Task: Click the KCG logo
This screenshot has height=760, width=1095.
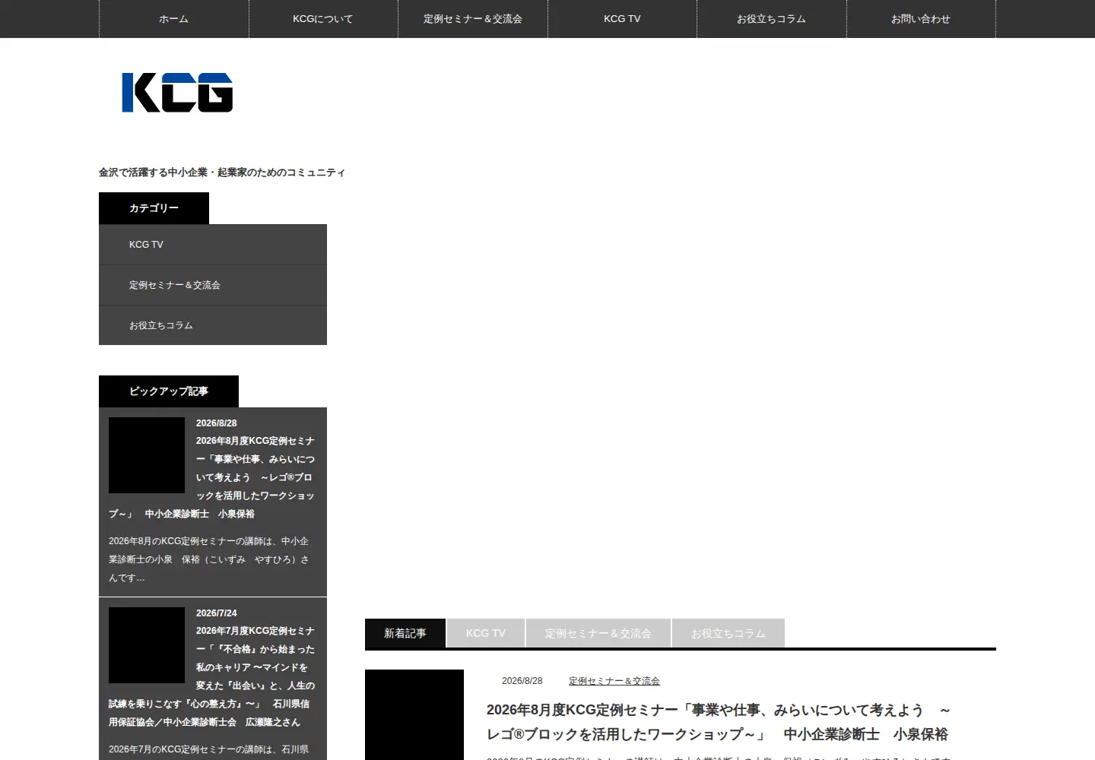Action: click(177, 93)
